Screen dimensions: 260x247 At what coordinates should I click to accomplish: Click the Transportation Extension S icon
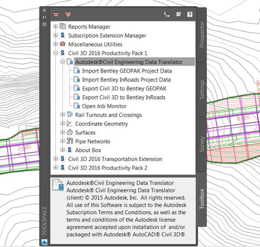point(62,158)
